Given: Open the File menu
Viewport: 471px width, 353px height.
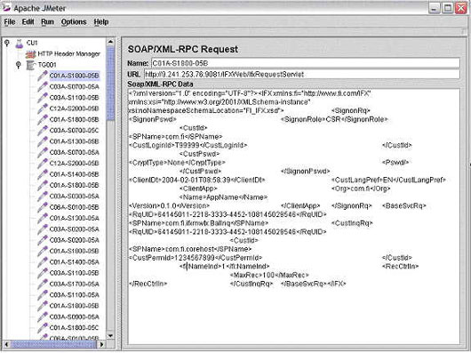Looking at the screenshot, I should point(10,22).
